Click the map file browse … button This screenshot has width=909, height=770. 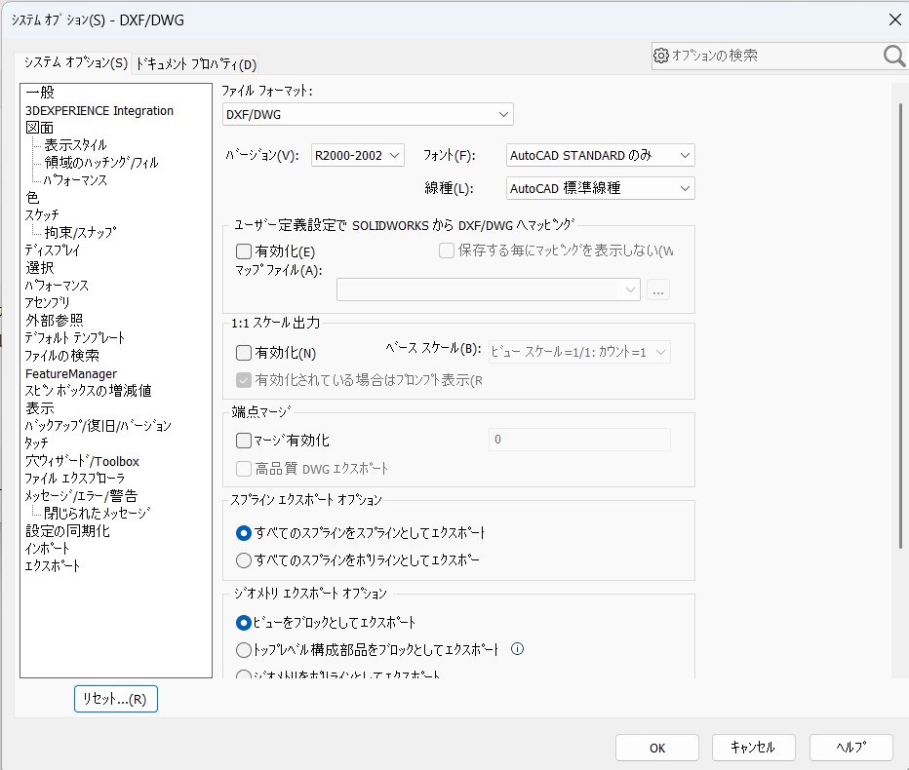(x=658, y=289)
